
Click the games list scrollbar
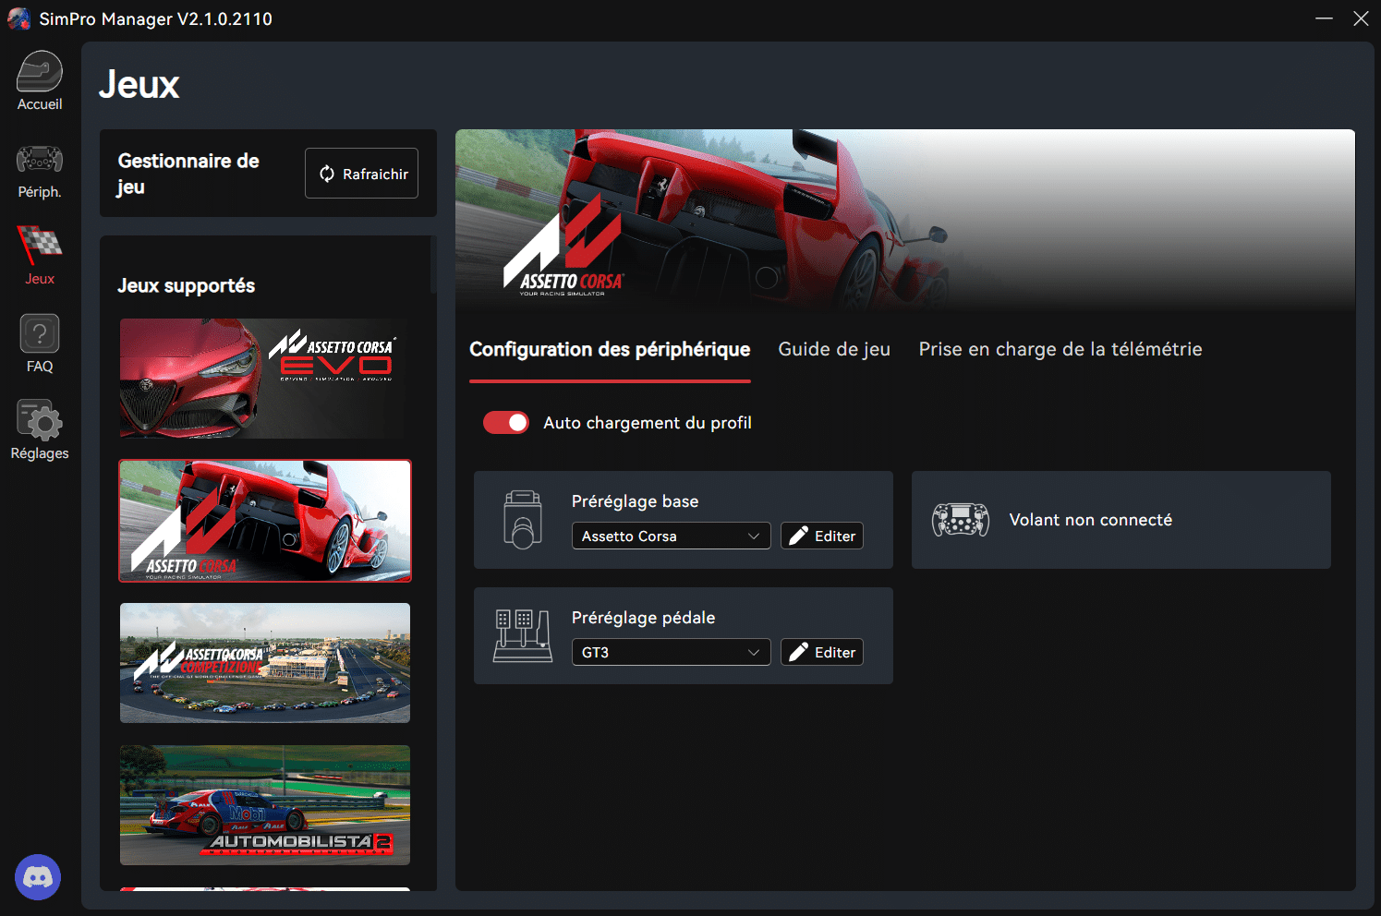[x=432, y=266]
